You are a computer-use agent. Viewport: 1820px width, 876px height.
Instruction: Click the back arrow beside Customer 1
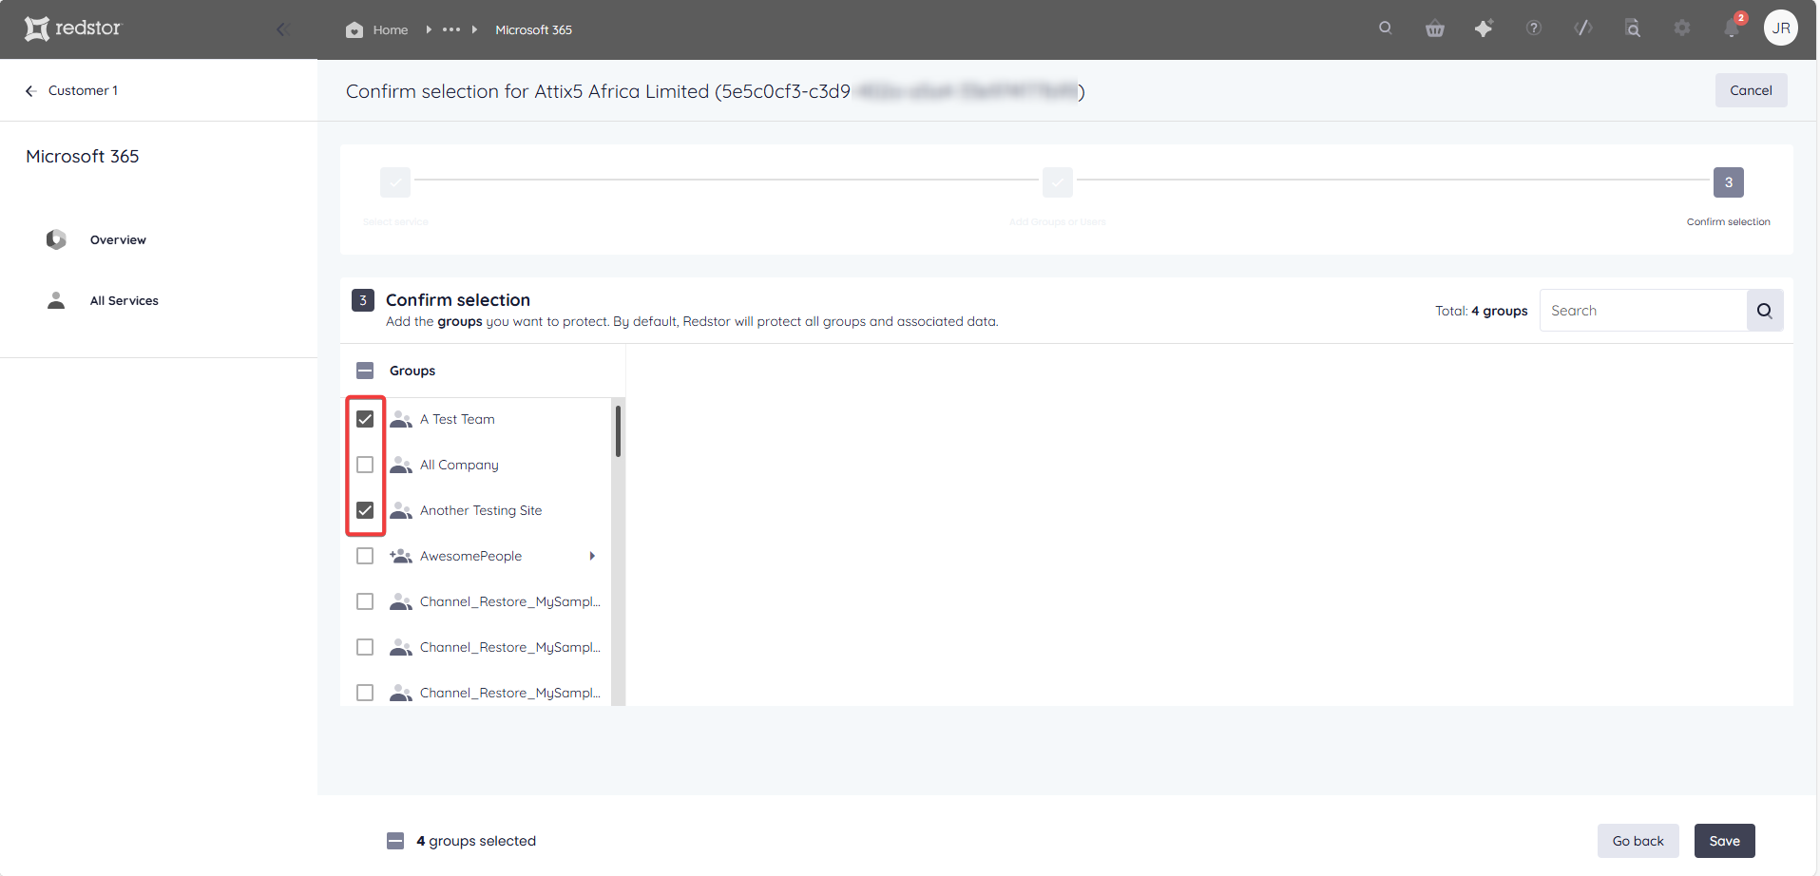coord(30,90)
